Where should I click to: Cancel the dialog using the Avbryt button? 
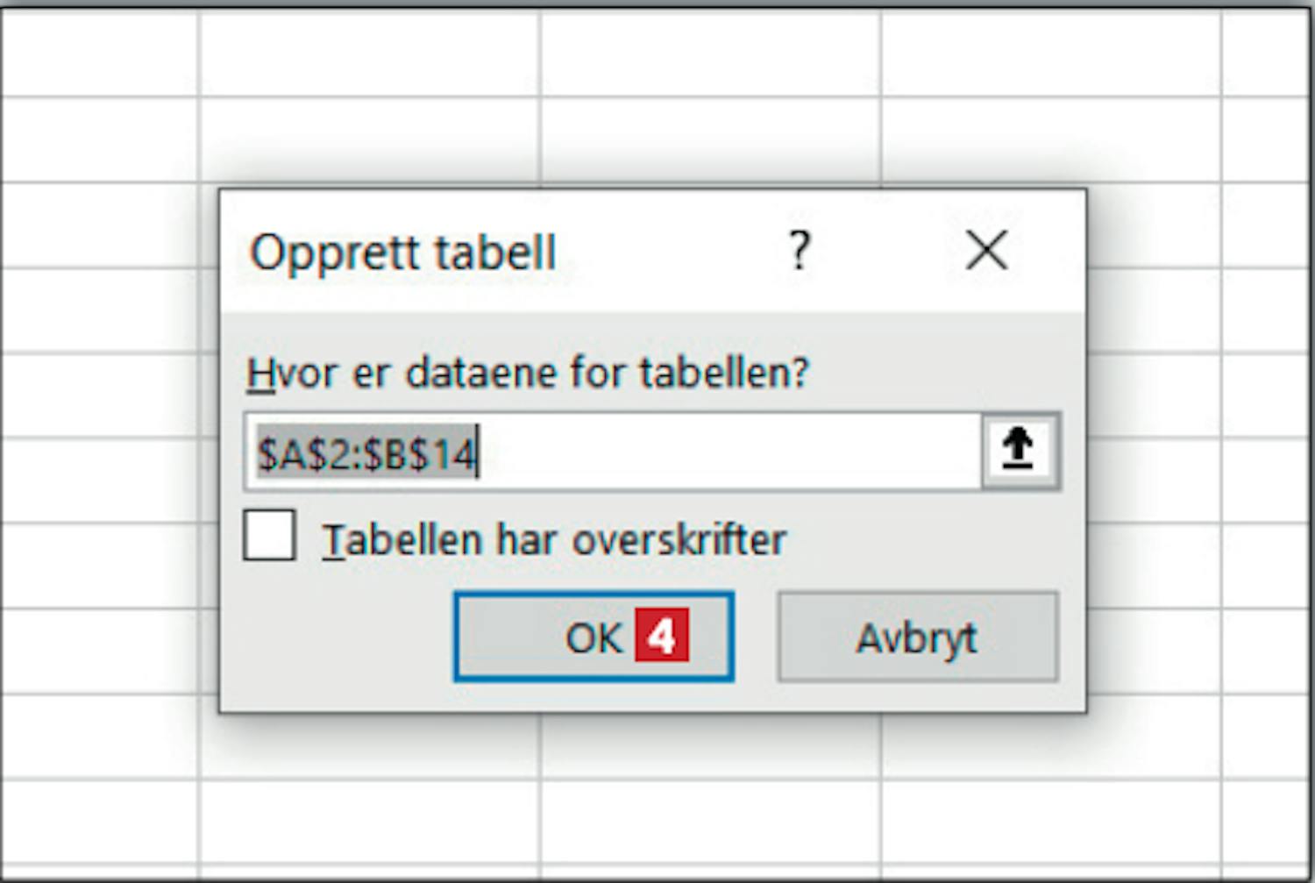click(917, 637)
